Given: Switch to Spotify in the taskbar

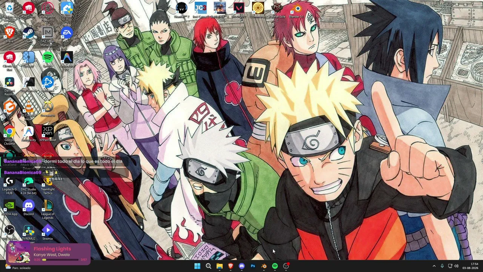Looking at the screenshot, I should pyautogui.click(x=275, y=266).
